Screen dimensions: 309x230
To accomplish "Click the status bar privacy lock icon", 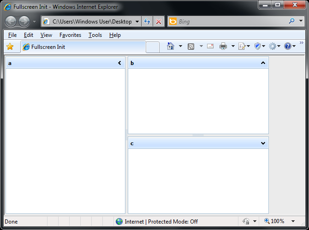I will (246, 221).
